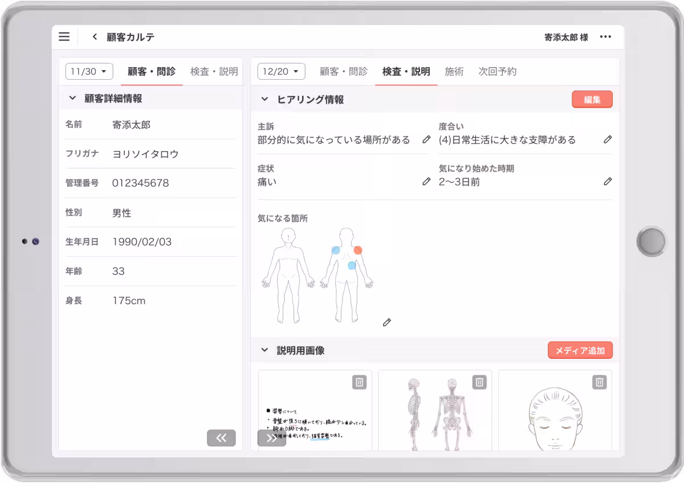
Task: Open the 11/30 date dropdown
Action: coord(88,71)
